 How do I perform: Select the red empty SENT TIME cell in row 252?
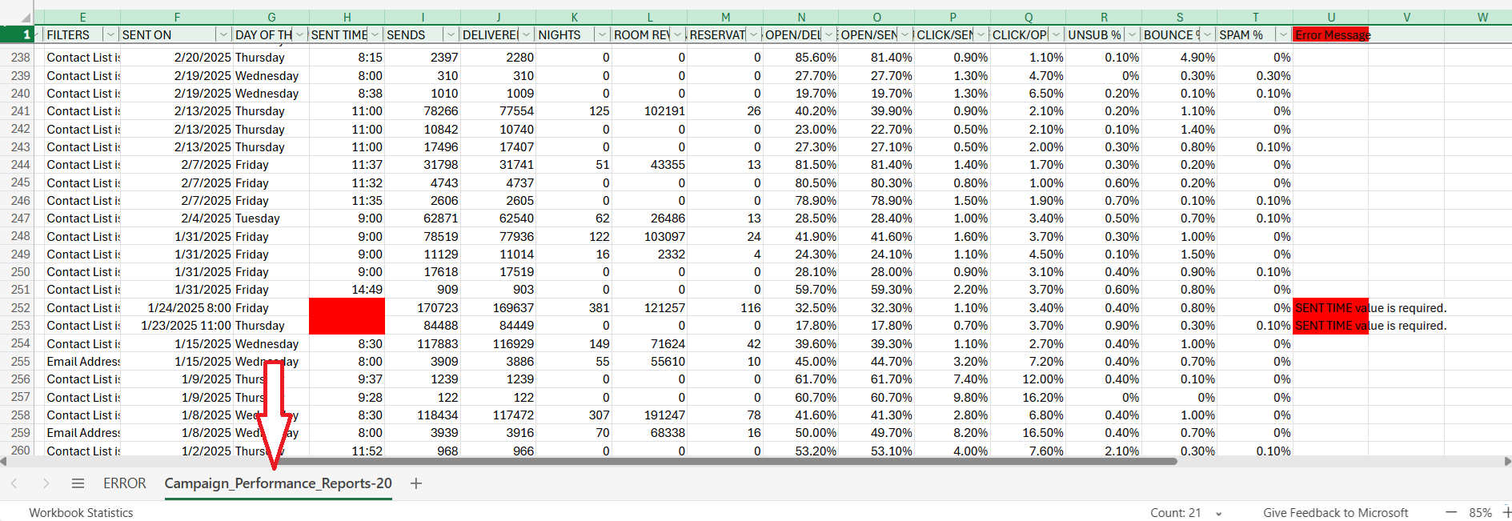[x=347, y=307]
